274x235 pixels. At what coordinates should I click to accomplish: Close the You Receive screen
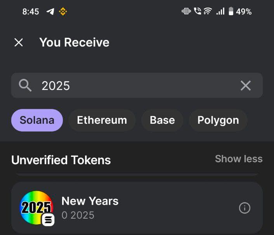(x=19, y=42)
